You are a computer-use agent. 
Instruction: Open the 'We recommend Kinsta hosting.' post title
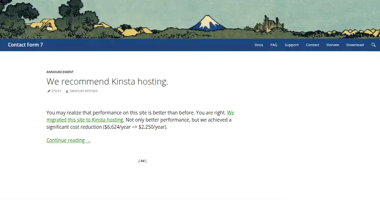[107, 82]
